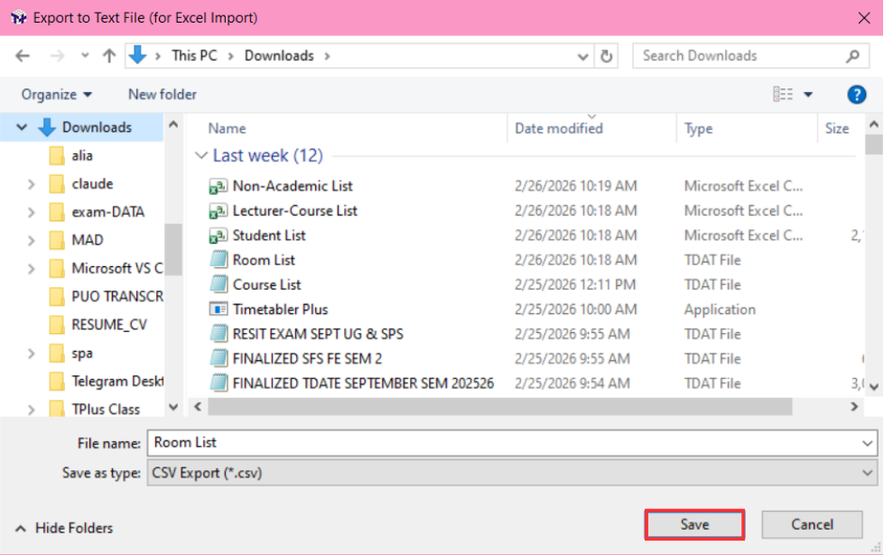Sort by the Name column header
Image resolution: width=884 pixels, height=555 pixels.
(x=228, y=128)
